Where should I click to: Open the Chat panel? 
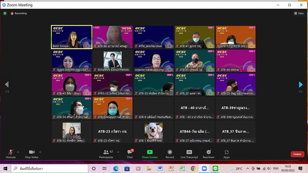pos(130,153)
